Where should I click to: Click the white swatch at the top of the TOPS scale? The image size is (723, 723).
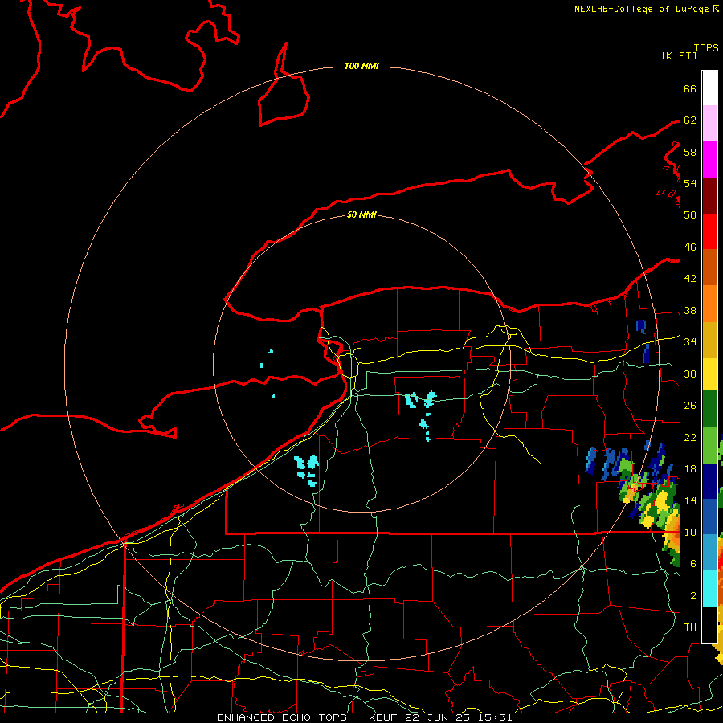pyautogui.click(x=709, y=88)
